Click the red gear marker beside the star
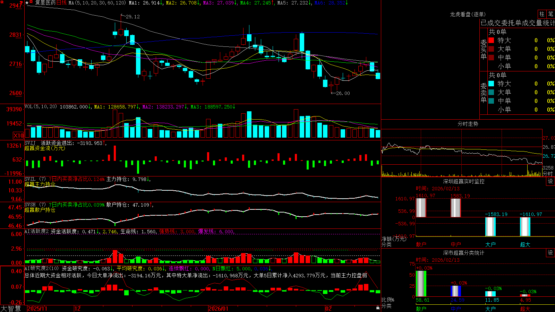Image resolution: width=555 pixels, height=312 pixels. pyautogui.click(x=31, y=2)
